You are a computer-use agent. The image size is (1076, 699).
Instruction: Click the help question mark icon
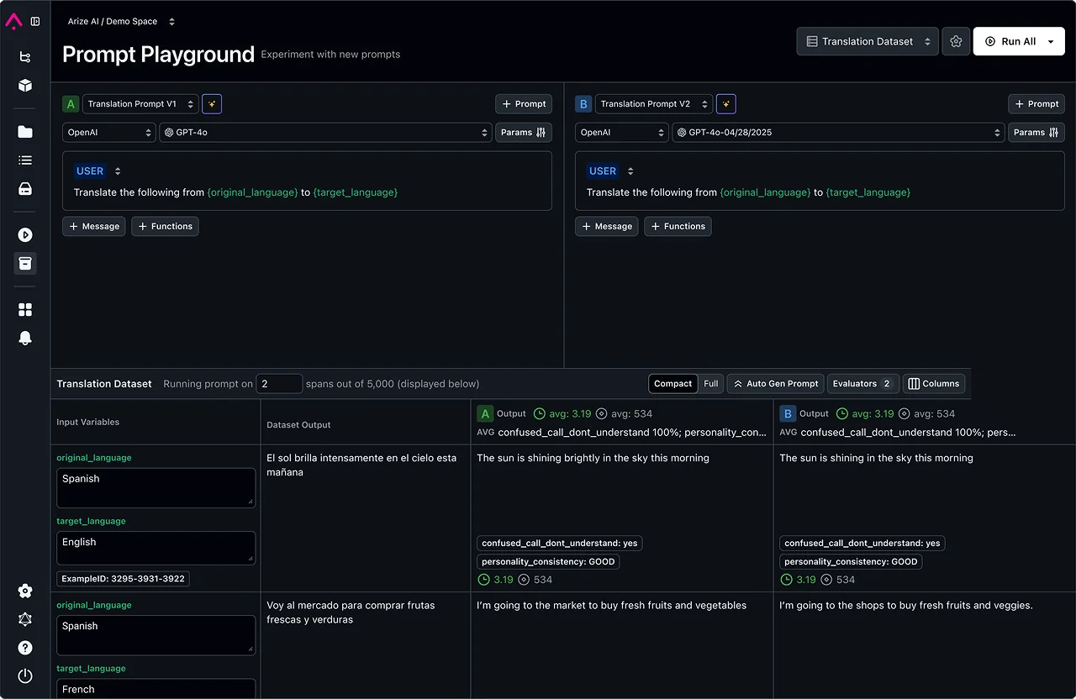pos(25,648)
